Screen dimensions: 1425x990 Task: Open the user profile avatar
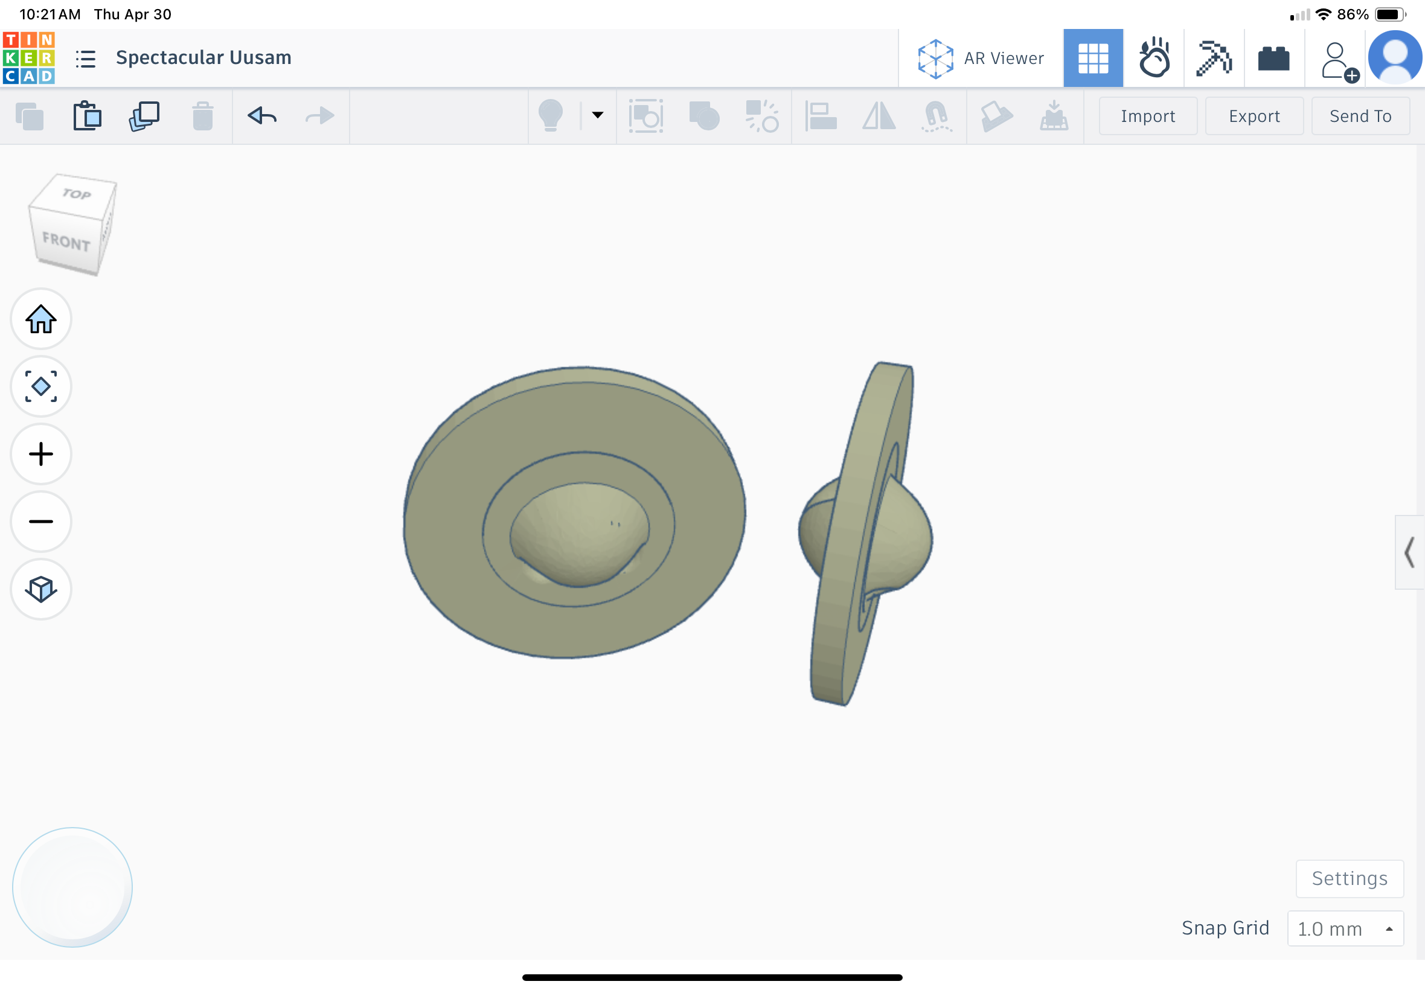click(x=1395, y=58)
